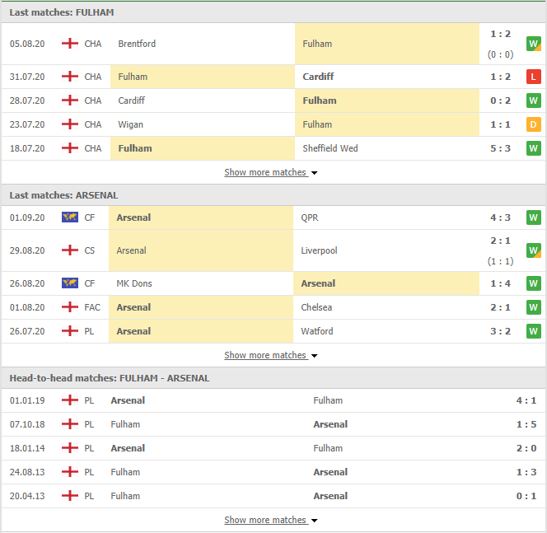Screen dimensions: 547x533
Task: Click score 0 : 1 in 20.04.13 row
Action: coord(526,496)
